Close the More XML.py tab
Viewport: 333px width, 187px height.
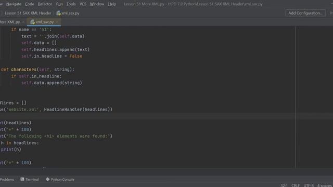[x=23, y=22]
